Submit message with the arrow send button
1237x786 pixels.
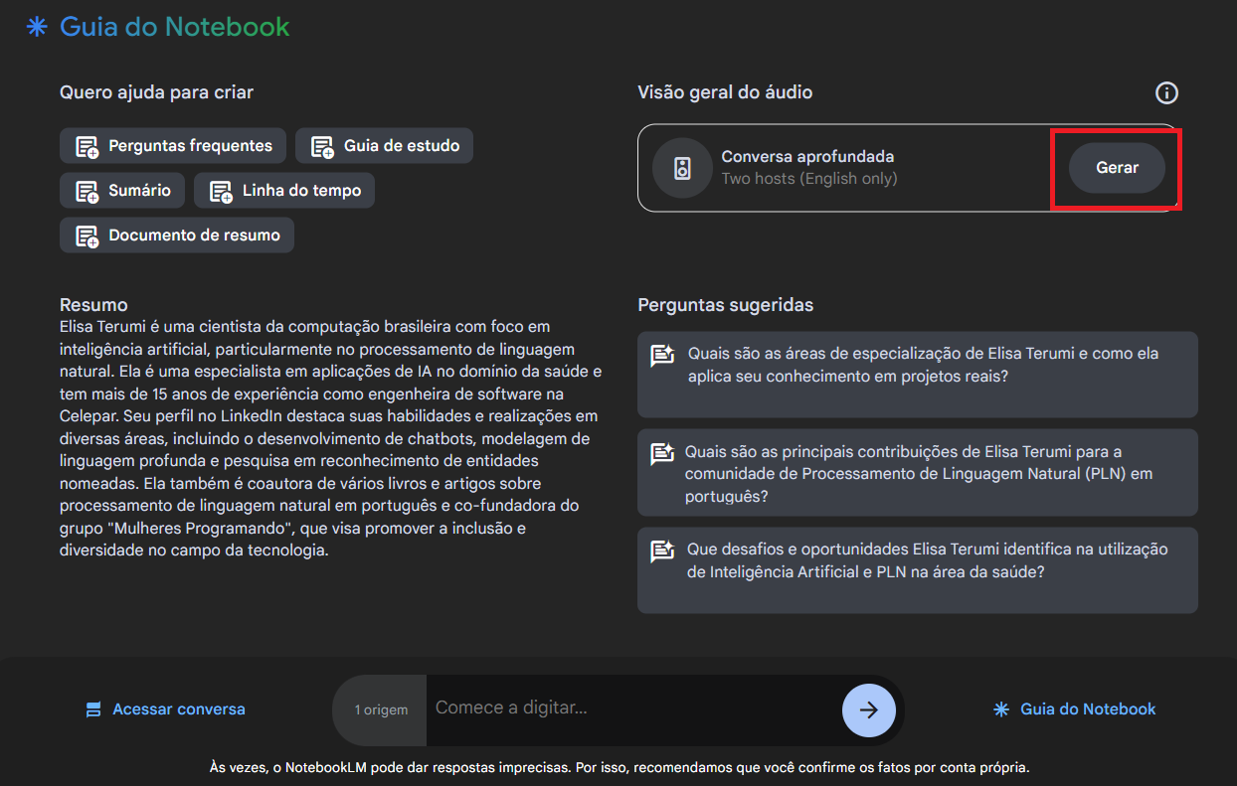(869, 709)
